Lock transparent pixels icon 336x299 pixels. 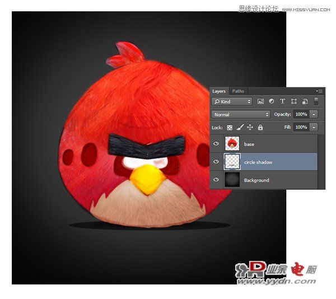[x=230, y=128]
